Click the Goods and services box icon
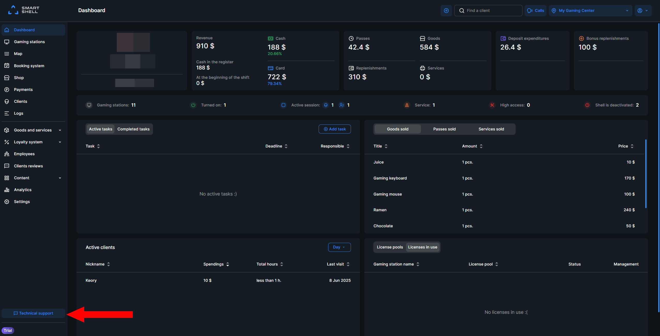The image size is (660, 336). [x=7, y=130]
